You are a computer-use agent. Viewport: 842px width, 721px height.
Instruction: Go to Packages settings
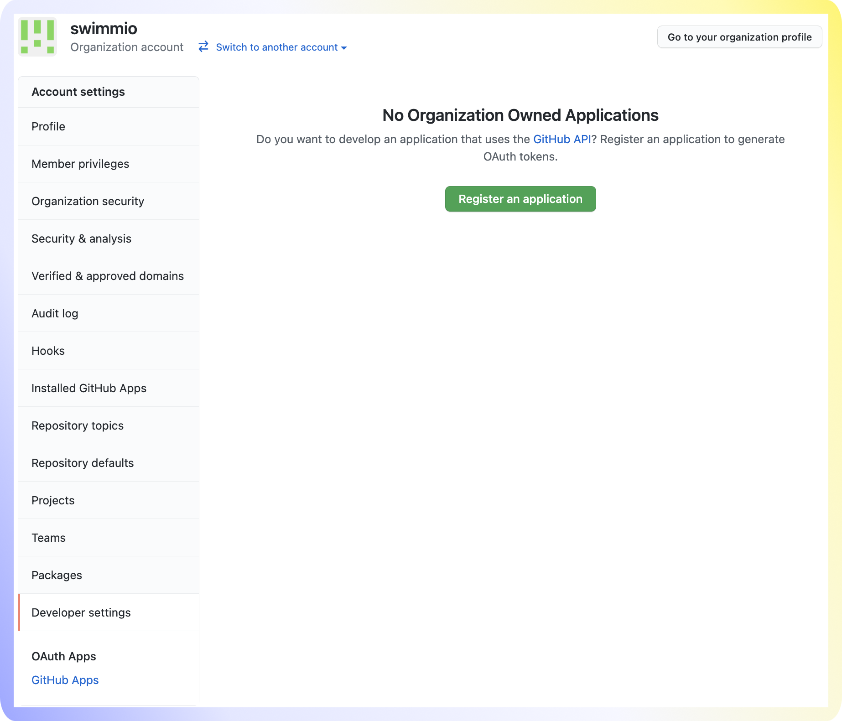click(109, 575)
